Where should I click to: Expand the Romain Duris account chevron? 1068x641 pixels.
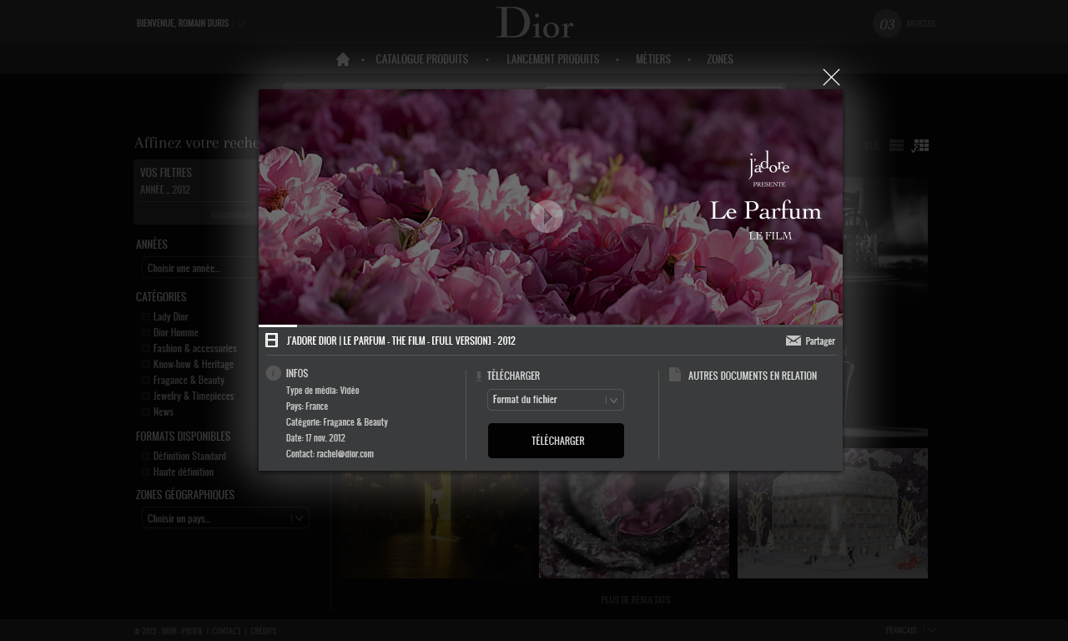(x=240, y=23)
